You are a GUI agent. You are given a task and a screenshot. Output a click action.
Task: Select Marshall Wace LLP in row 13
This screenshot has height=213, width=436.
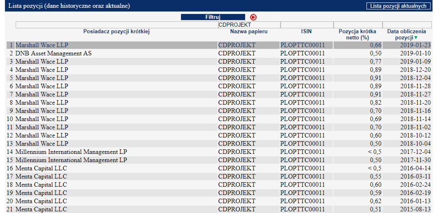click(x=42, y=144)
